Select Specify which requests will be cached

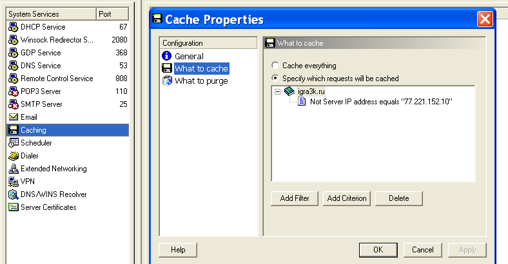point(275,78)
